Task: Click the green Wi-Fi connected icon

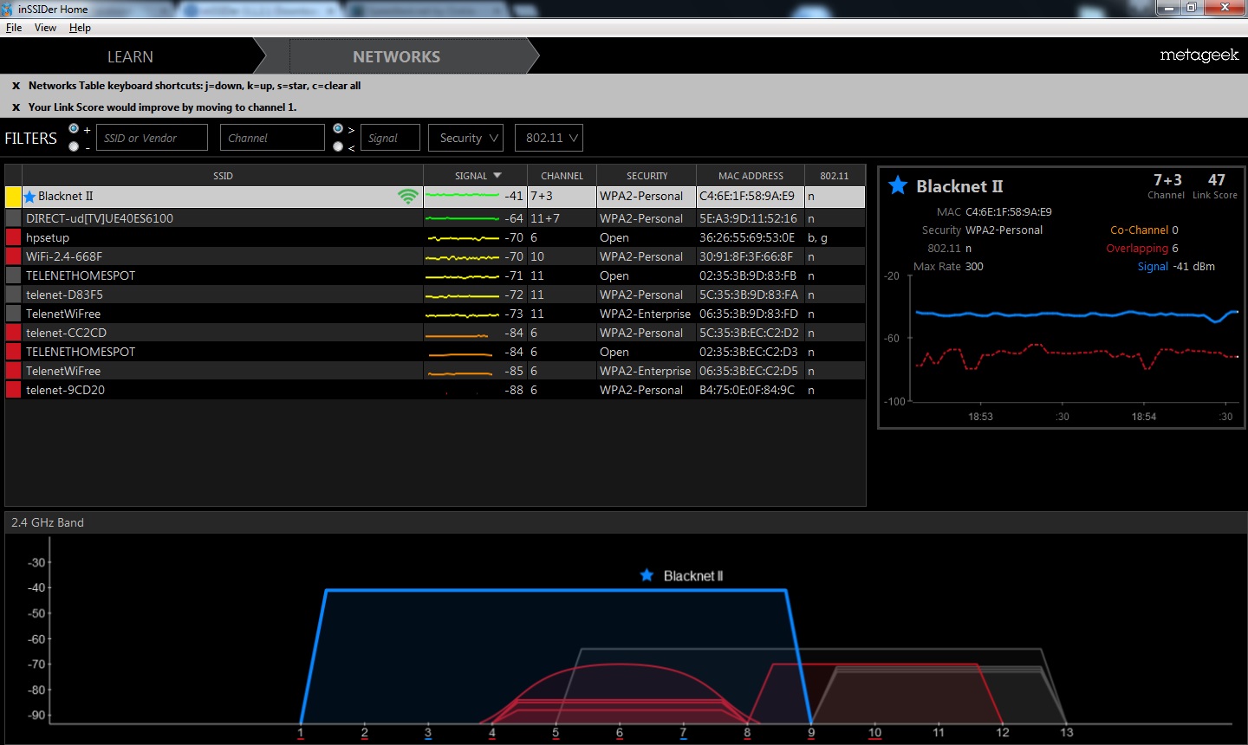Action: point(407,197)
